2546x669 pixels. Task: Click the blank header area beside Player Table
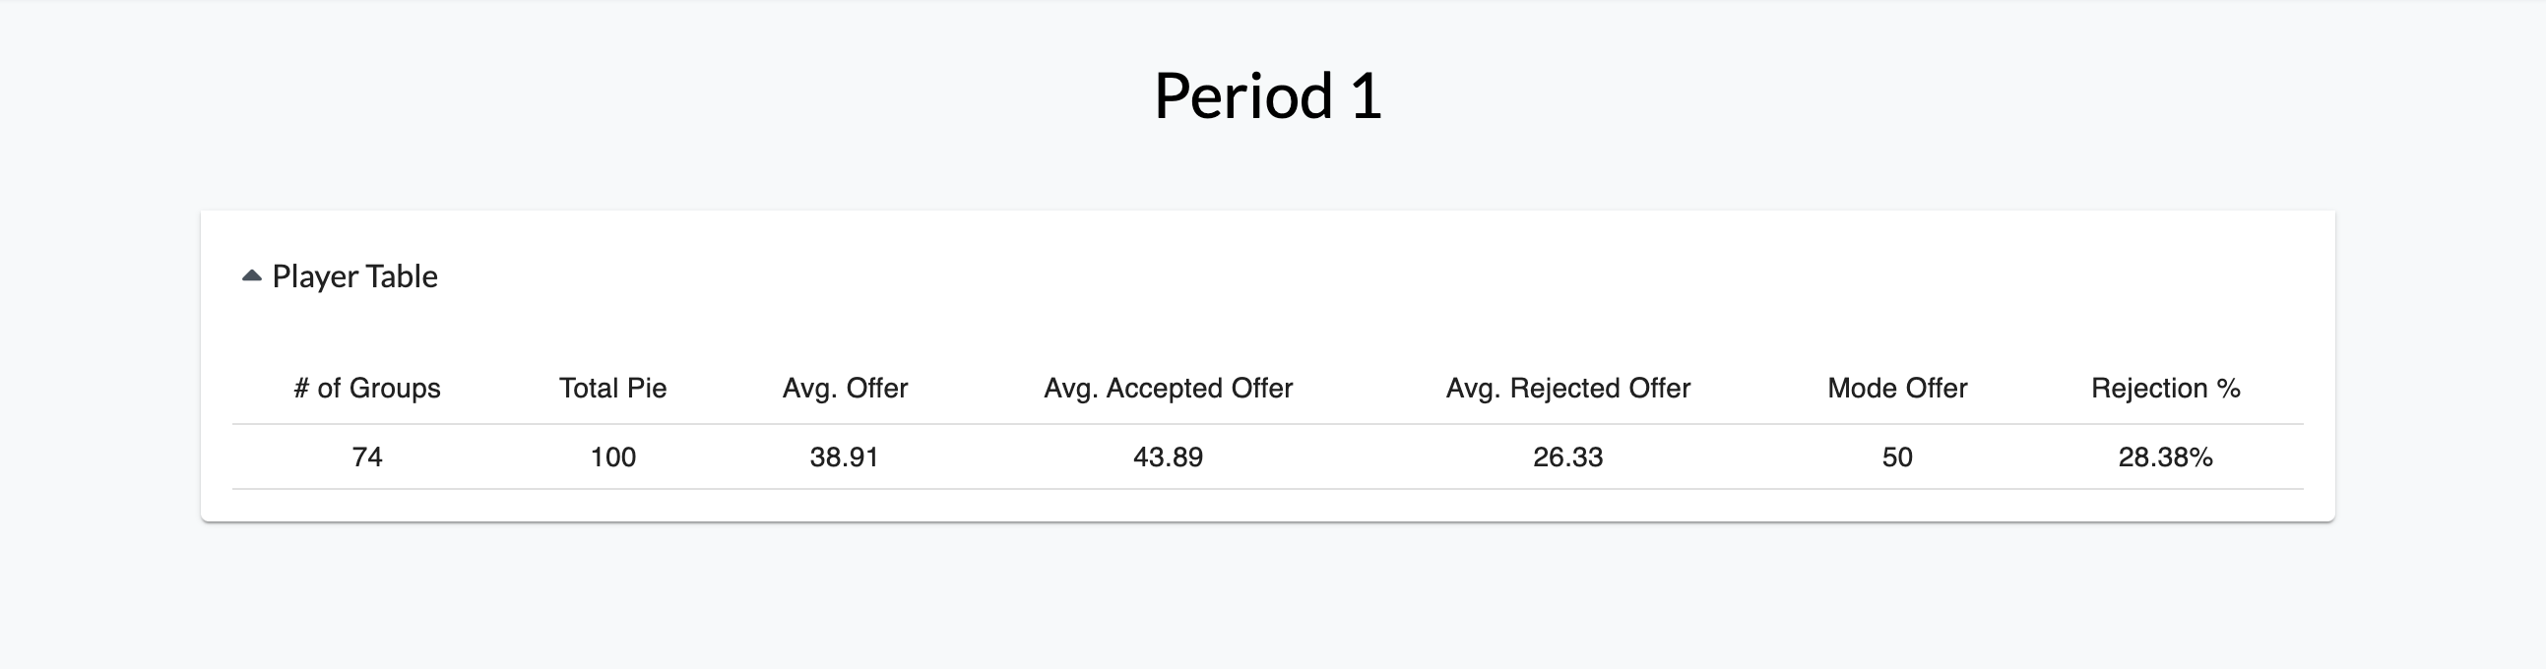[x=1383, y=276]
